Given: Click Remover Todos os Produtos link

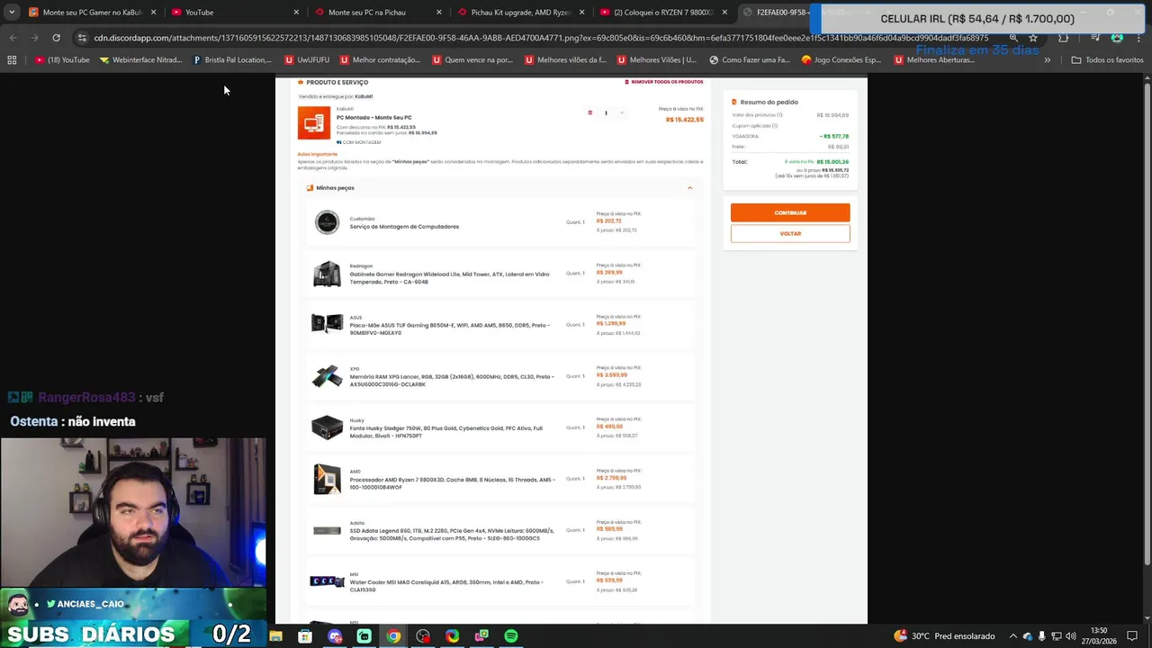Looking at the screenshot, I should pyautogui.click(x=664, y=82).
